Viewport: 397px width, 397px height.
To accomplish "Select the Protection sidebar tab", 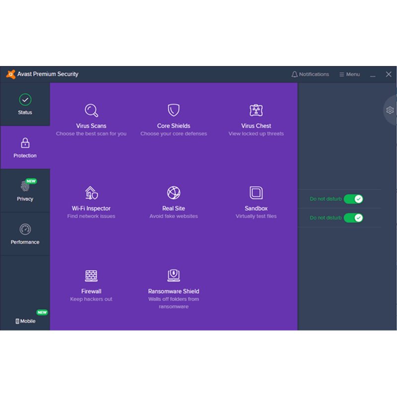I will [x=25, y=147].
